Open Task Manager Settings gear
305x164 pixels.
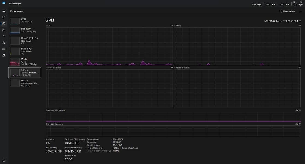tap(4, 160)
